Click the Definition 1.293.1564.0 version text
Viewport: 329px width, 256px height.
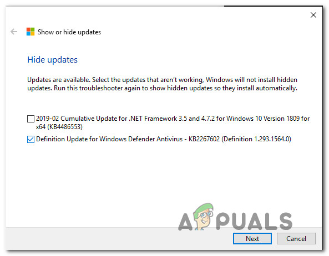click(x=256, y=139)
